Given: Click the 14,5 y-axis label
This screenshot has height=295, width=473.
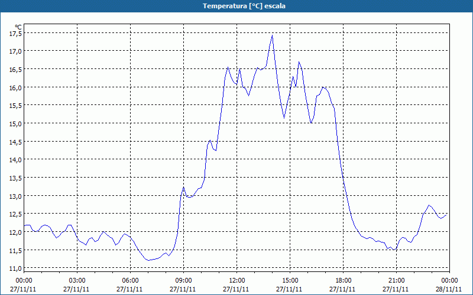Looking at the screenshot, I should click(16, 142).
